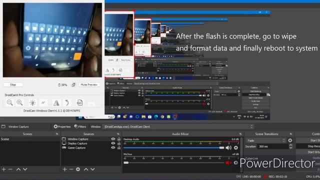Image resolution: width=320 pixels, height=180 pixels.
Task: Pop out DroidCam preview window icon
Action: click(73, 84)
